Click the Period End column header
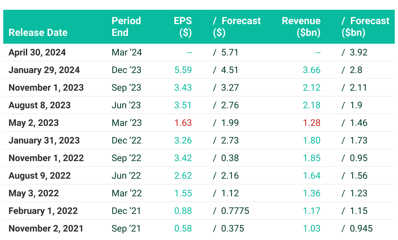 point(126,27)
